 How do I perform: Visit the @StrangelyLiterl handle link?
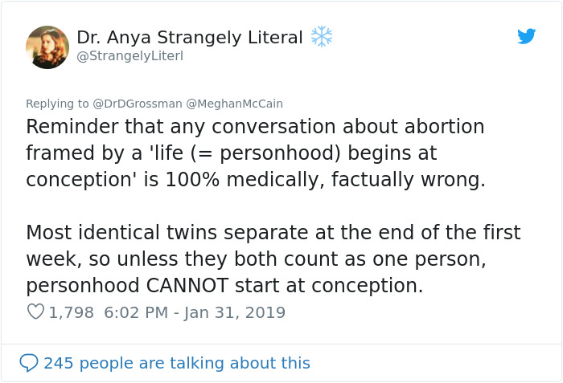129,55
